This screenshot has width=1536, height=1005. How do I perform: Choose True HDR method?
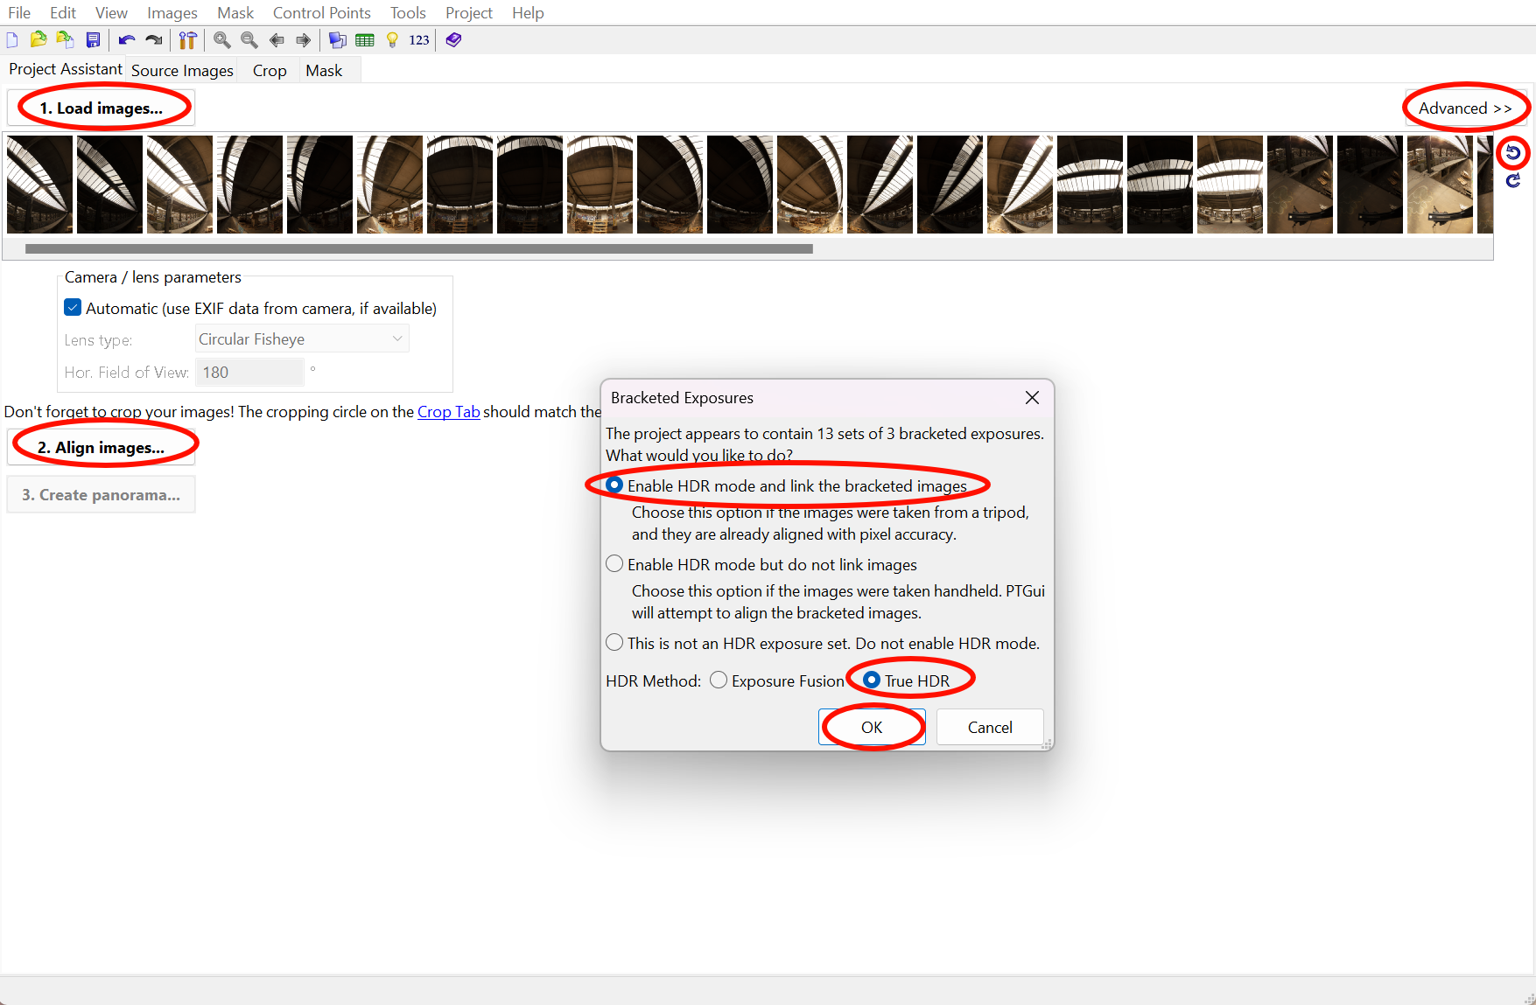872,680
